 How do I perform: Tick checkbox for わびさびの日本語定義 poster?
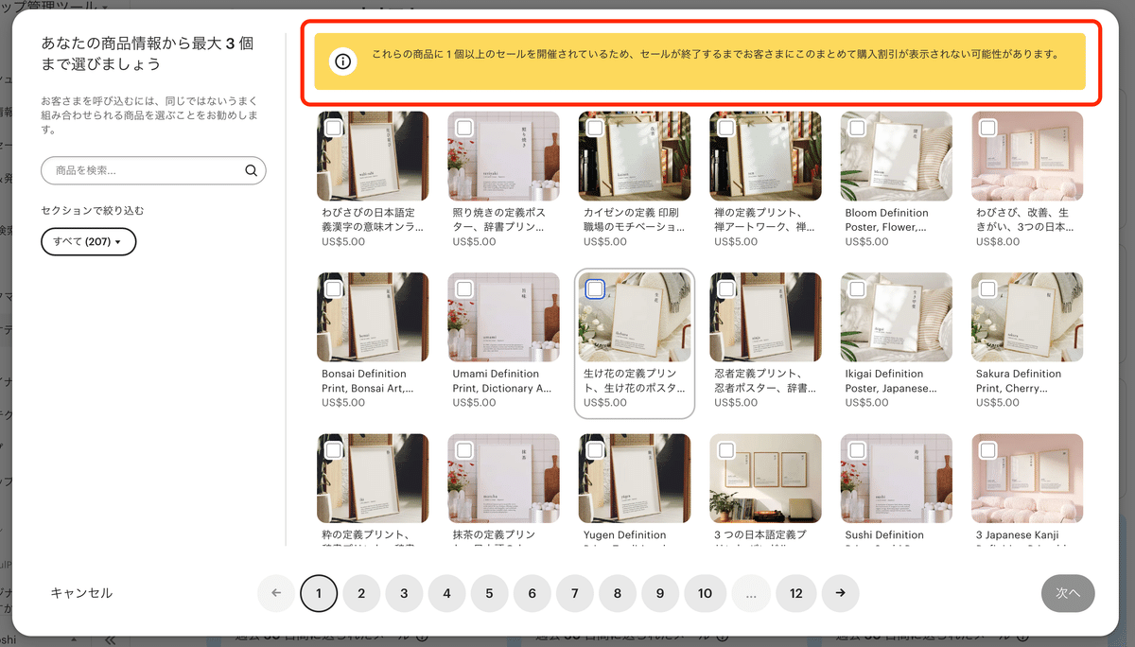tap(334, 128)
